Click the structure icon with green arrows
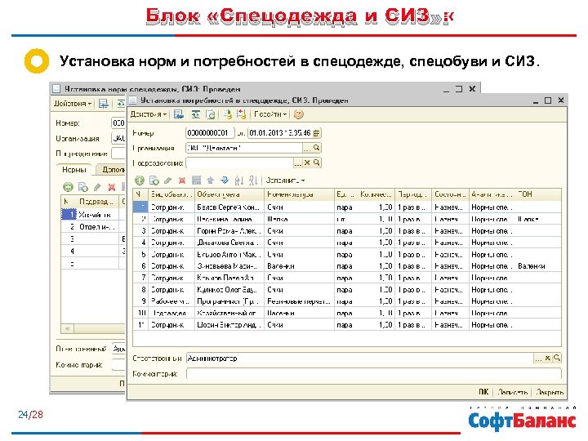Image resolution: width=588 pixels, height=441 pixels. pos(195,114)
